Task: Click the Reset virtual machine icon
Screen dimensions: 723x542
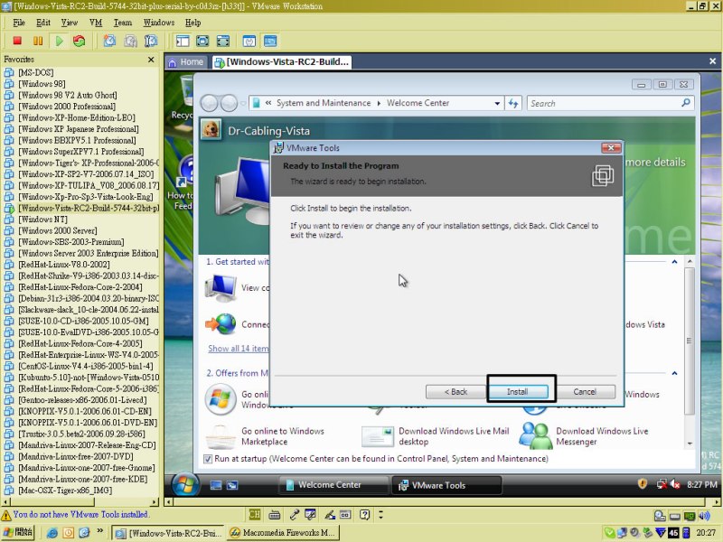Action: point(80,41)
